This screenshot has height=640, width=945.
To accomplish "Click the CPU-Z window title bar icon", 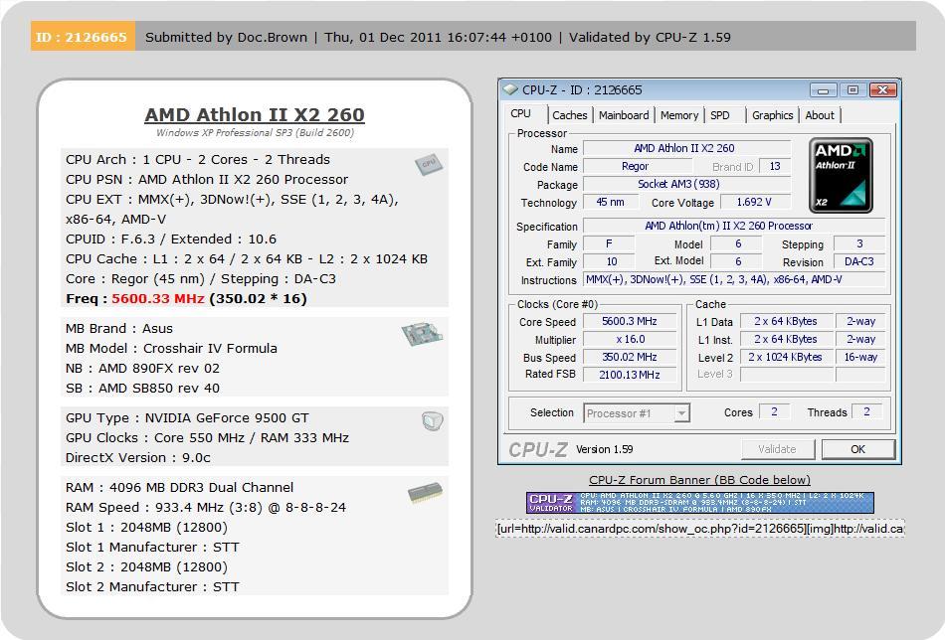I will (x=510, y=89).
